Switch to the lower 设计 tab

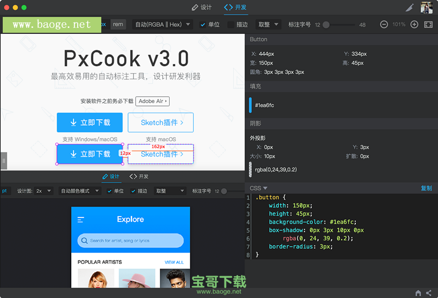(111, 177)
